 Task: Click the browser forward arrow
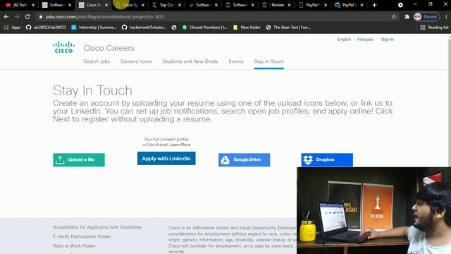[17, 17]
